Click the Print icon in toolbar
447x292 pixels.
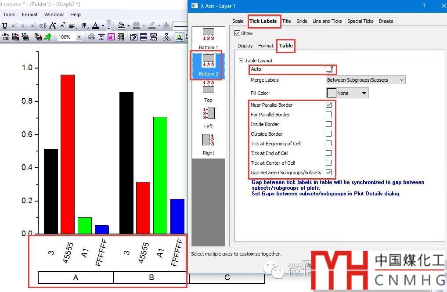[91, 37]
